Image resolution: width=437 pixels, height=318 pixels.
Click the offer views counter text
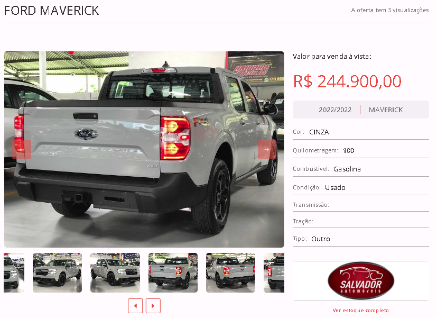(x=390, y=11)
